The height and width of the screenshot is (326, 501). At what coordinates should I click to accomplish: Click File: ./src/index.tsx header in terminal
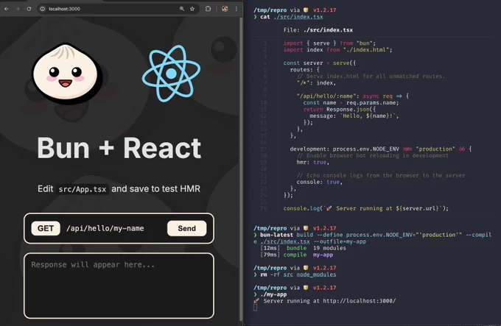tap(318, 30)
